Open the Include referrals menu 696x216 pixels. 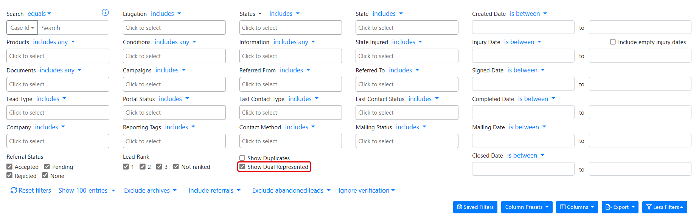pos(214,190)
